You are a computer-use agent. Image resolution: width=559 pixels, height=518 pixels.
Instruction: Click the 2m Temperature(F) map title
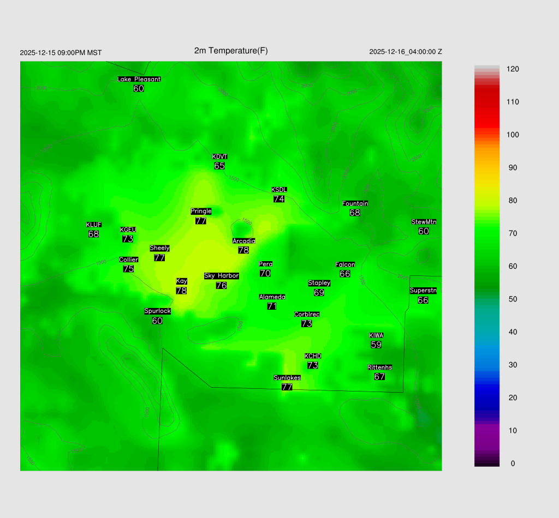(231, 51)
